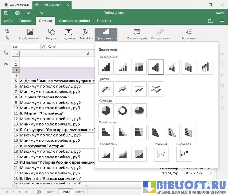Select the first Гистограмма column chart type

click(x=106, y=67)
